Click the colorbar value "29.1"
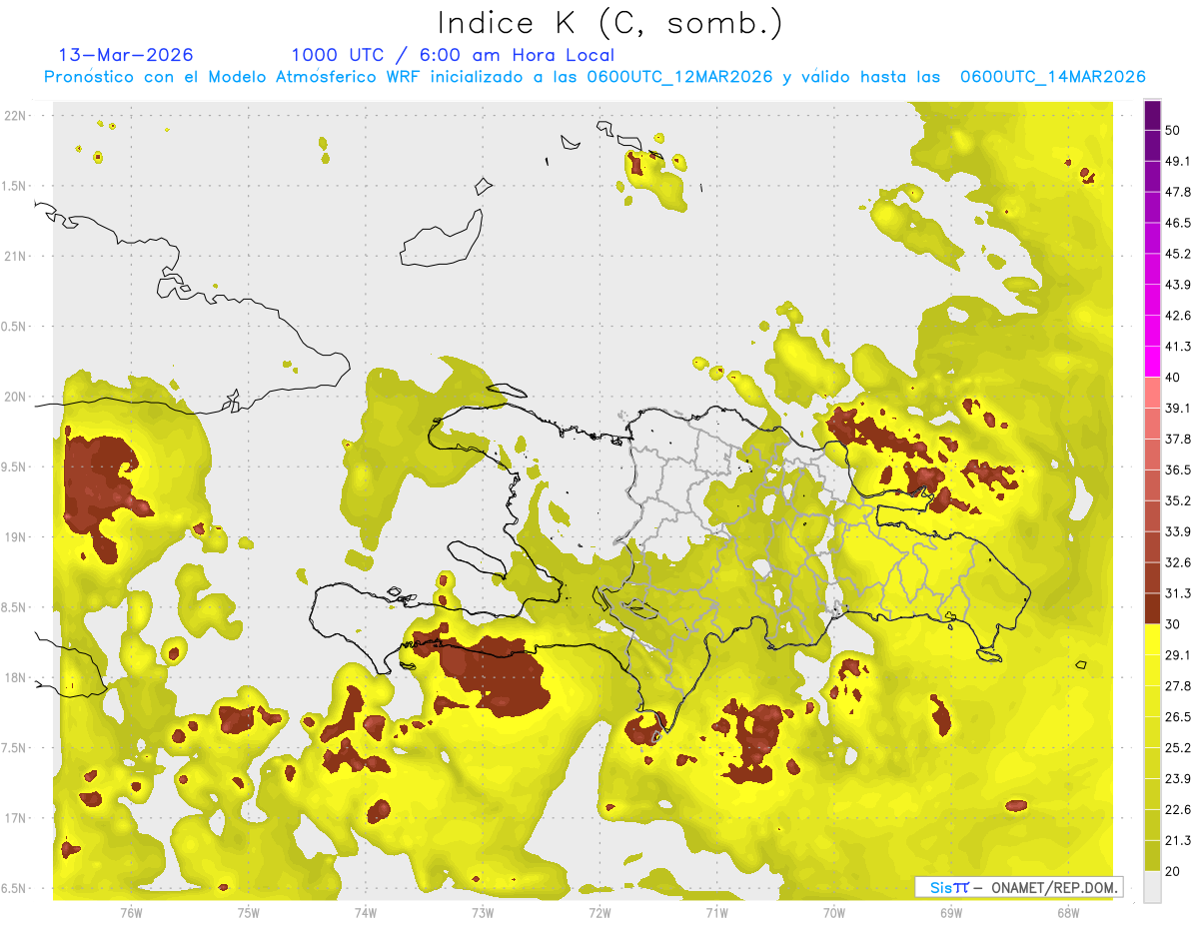This screenshot has width=1199, height=926. point(1179,655)
